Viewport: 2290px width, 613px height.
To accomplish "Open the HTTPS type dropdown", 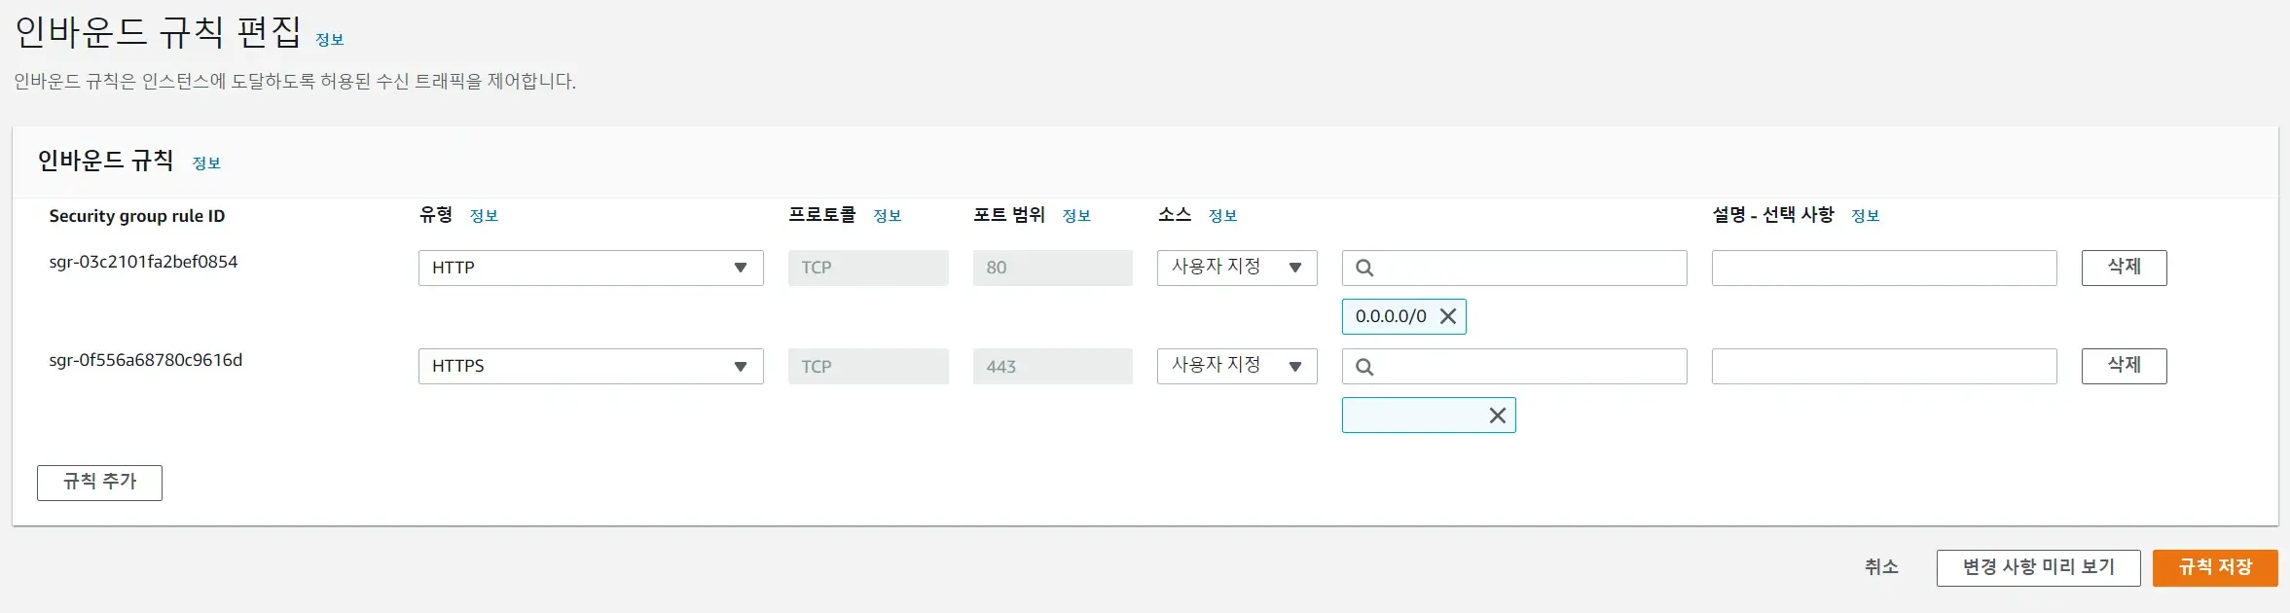I will (x=590, y=367).
